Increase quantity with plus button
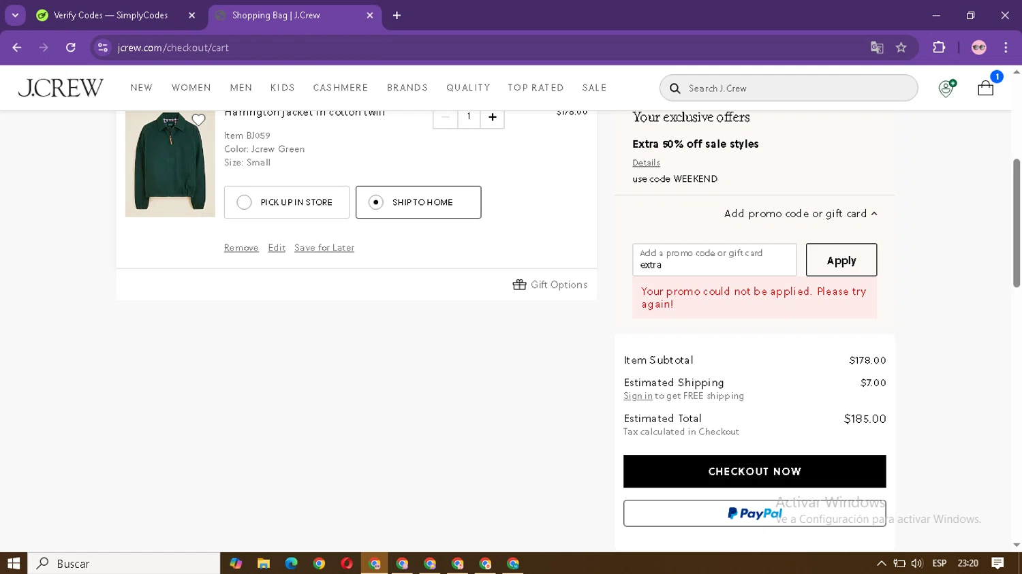Viewport: 1022px width, 574px height. click(492, 117)
